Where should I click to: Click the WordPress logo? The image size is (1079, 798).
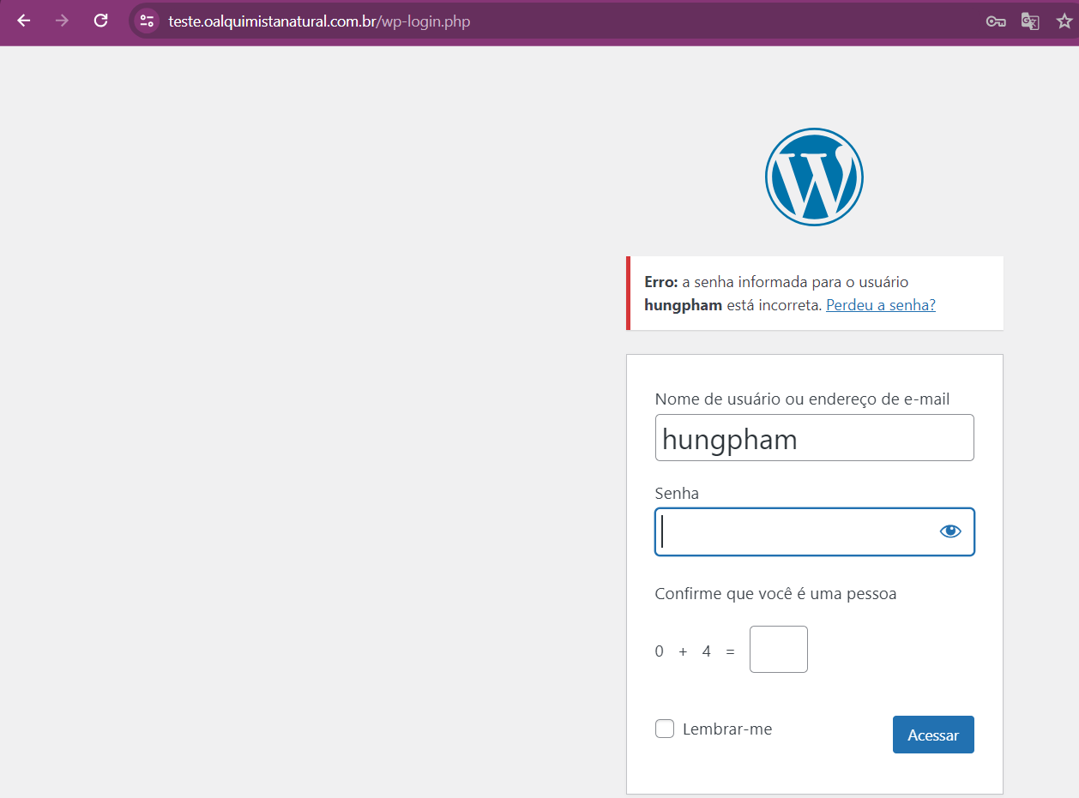point(814,177)
